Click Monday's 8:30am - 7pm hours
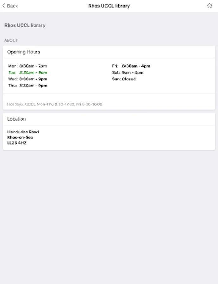This screenshot has height=284, width=218. [28, 66]
